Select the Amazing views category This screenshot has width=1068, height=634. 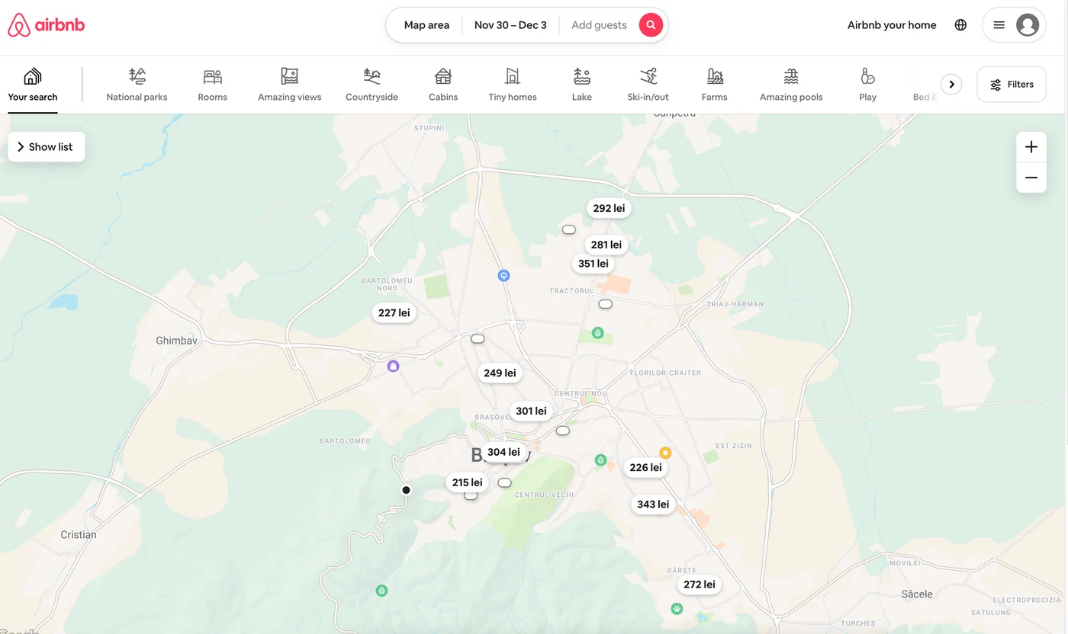(289, 85)
